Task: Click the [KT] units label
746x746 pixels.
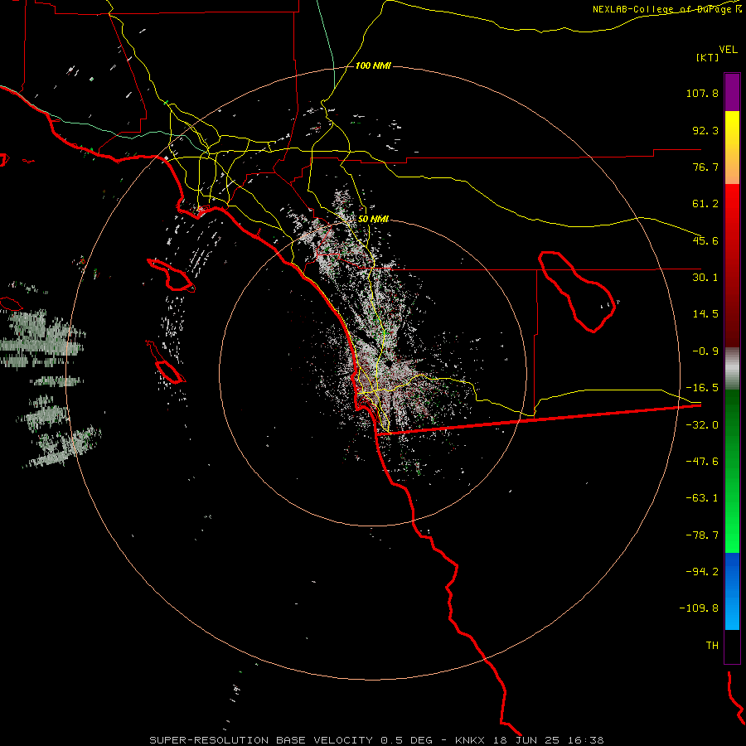Action: click(x=708, y=57)
